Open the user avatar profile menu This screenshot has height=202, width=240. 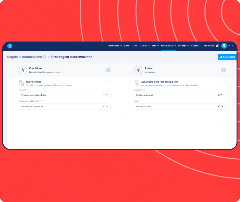click(x=224, y=46)
